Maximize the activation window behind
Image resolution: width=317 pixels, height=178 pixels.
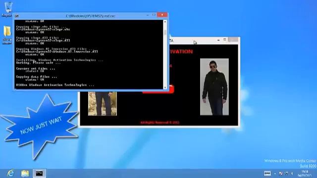(224, 40)
